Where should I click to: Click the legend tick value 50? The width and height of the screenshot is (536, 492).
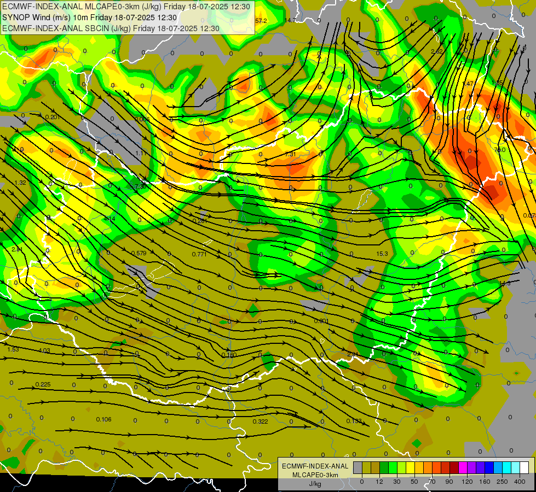click(414, 482)
